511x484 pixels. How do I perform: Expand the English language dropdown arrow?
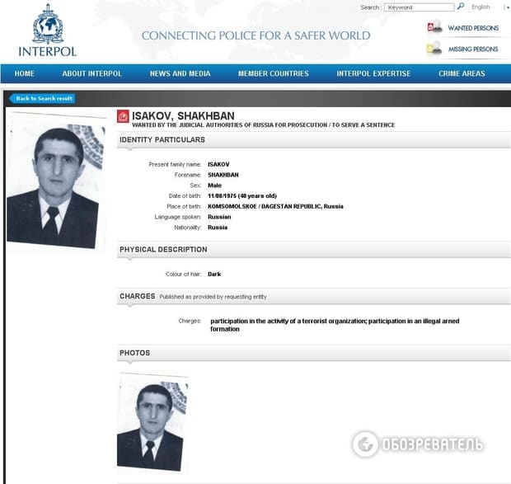click(x=507, y=7)
